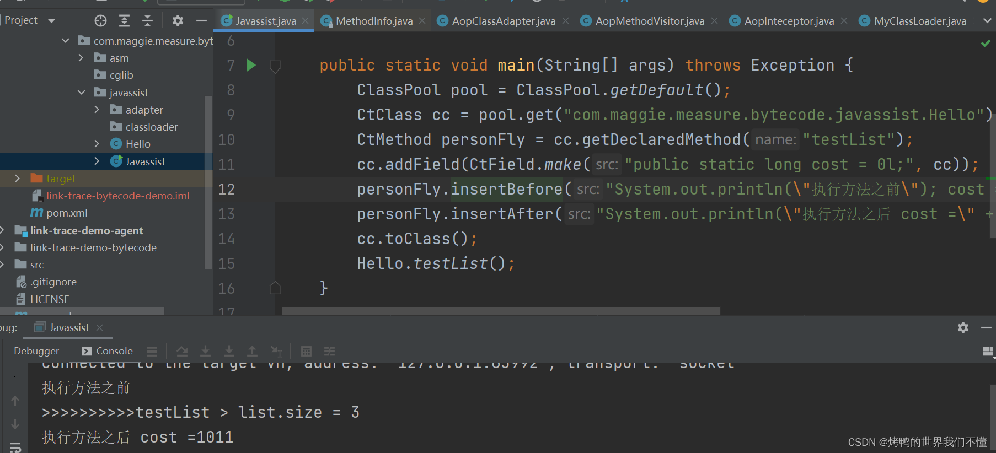Click the Force Step Into debug icon
Image resolution: width=996 pixels, height=453 pixels.
coord(229,351)
